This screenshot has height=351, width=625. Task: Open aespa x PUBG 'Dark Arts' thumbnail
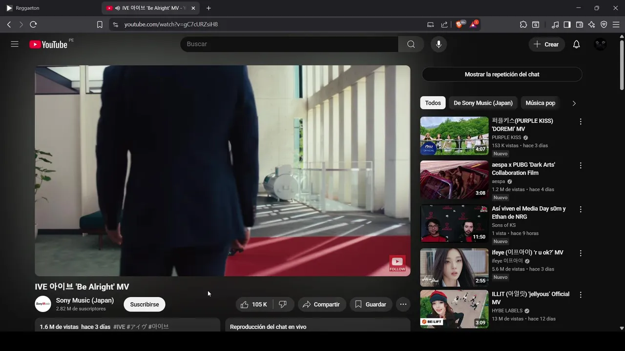point(454,179)
